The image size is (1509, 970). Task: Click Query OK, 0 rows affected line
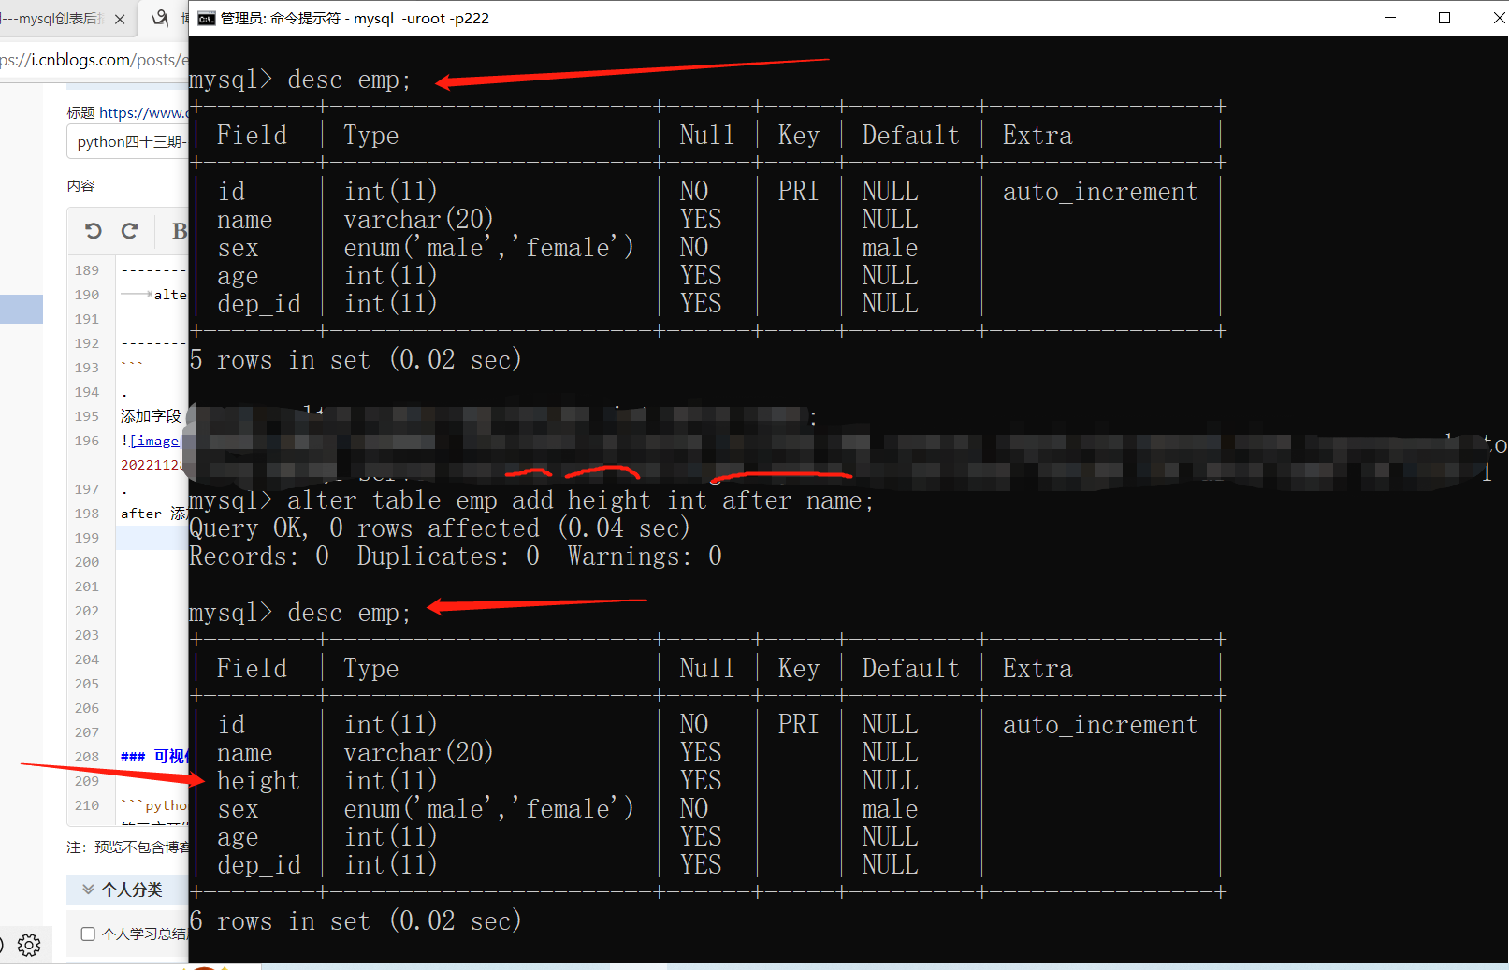tap(440, 528)
